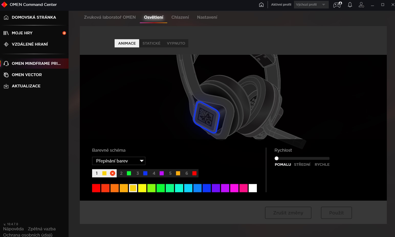Click the version number v. 10.4.7.0
The width and height of the screenshot is (395, 237).
11,224
